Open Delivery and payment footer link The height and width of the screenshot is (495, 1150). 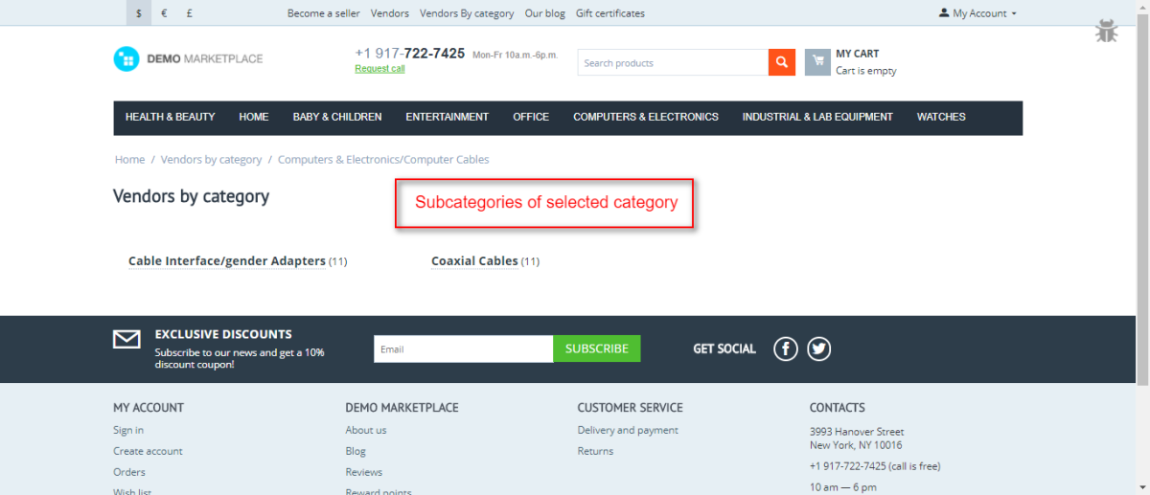click(628, 430)
